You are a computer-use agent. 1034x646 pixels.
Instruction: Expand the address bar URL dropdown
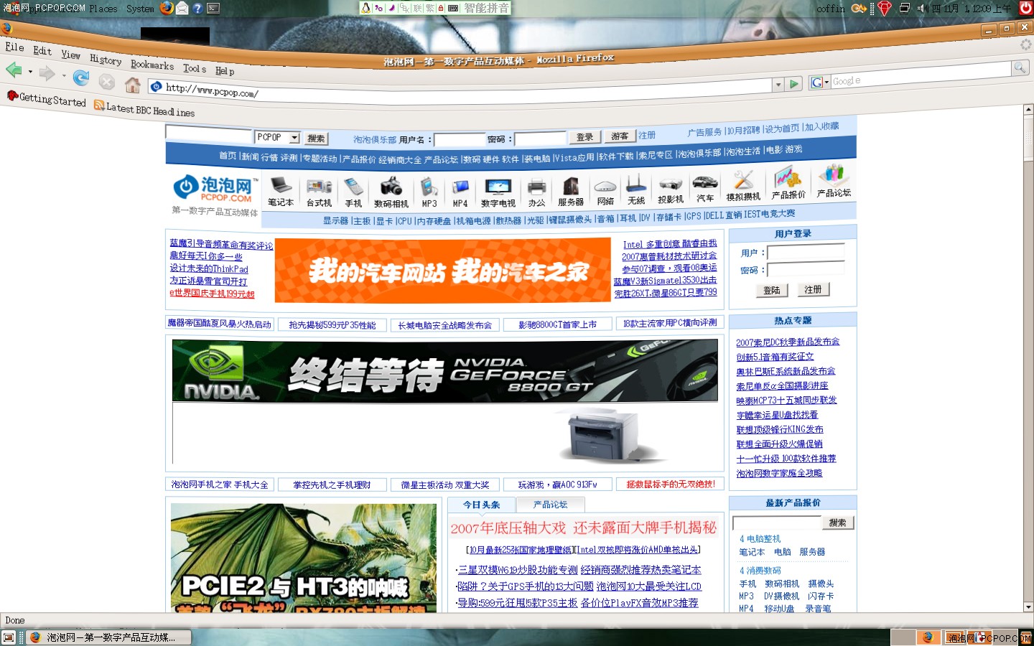[778, 85]
